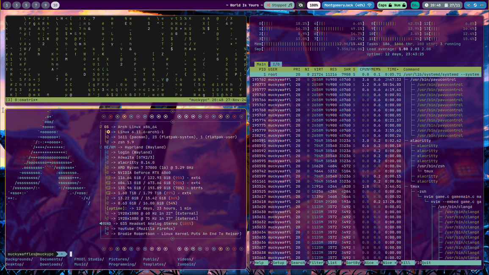
Task: Sort htop by the PID column header
Action: point(262,69)
